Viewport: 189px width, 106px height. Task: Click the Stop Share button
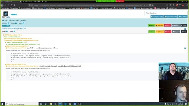tap(120, 1)
